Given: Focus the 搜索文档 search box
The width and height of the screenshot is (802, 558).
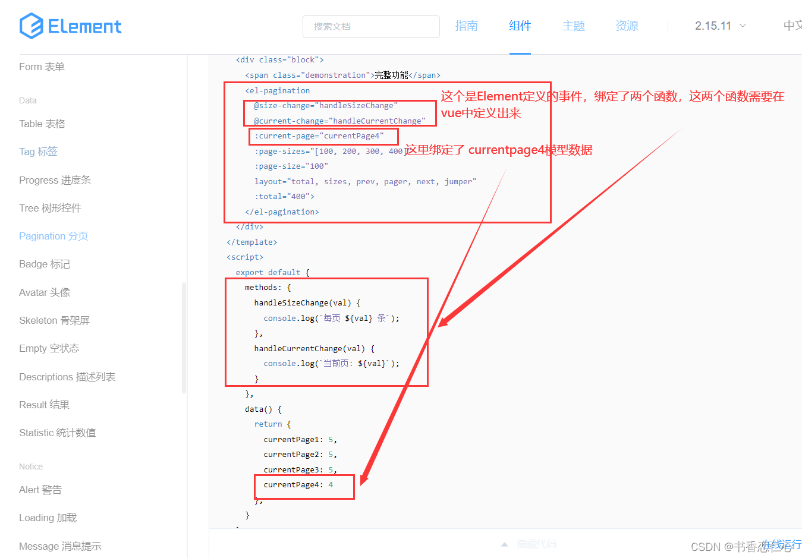Looking at the screenshot, I should point(371,27).
